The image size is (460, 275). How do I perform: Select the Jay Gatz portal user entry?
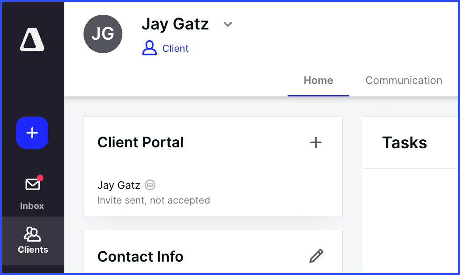point(119,185)
